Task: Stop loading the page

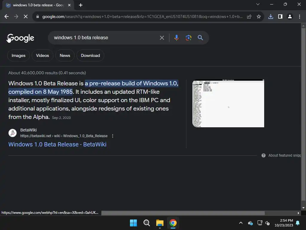Action: point(26,17)
